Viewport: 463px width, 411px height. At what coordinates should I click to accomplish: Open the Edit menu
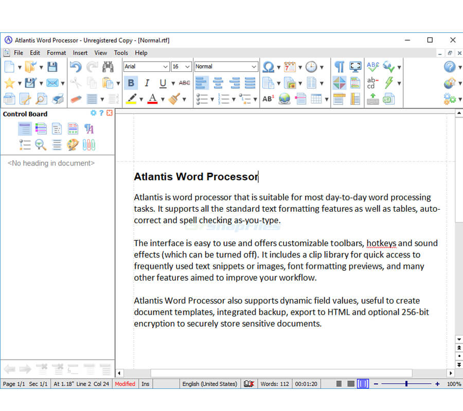coord(35,53)
